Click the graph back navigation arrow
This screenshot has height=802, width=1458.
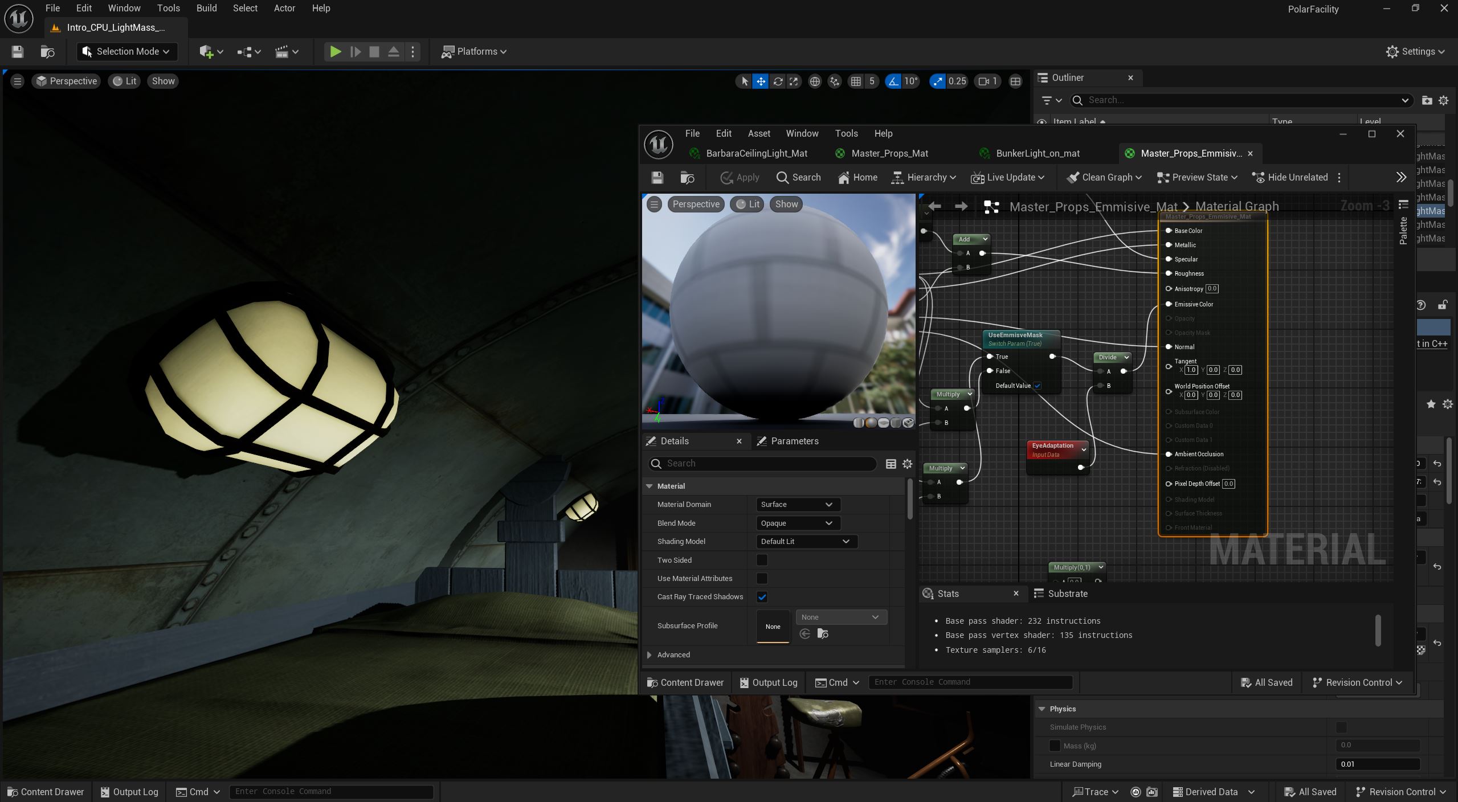coord(934,206)
